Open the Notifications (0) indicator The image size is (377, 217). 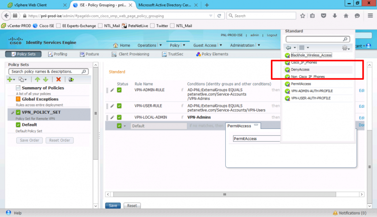[350, 213]
